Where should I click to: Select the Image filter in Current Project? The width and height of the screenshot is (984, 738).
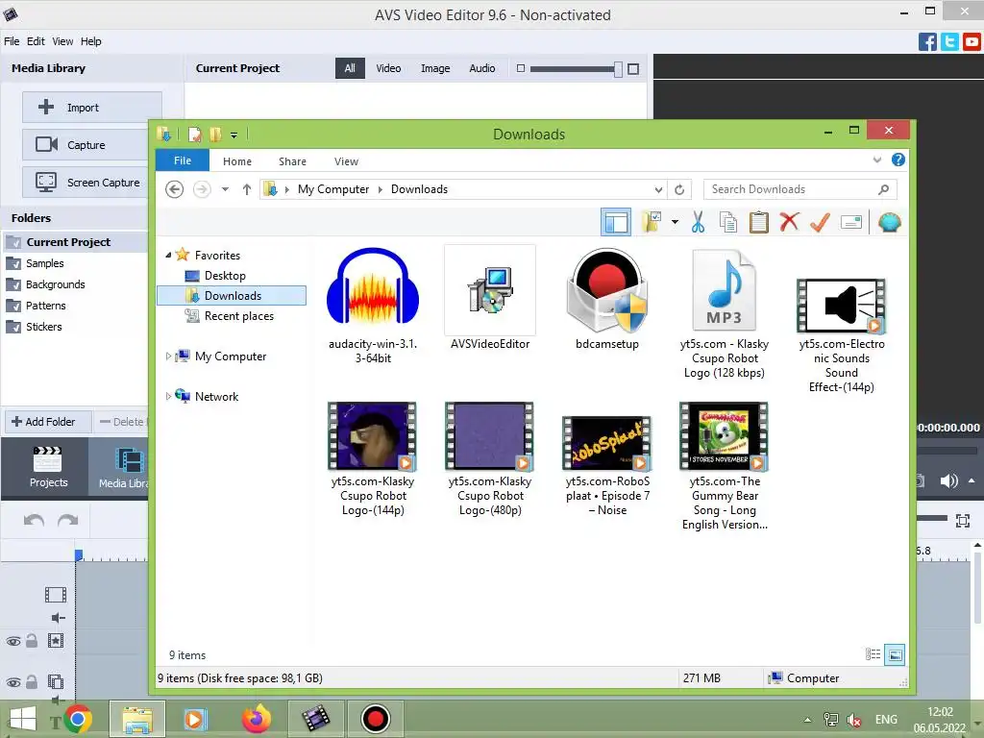click(435, 68)
